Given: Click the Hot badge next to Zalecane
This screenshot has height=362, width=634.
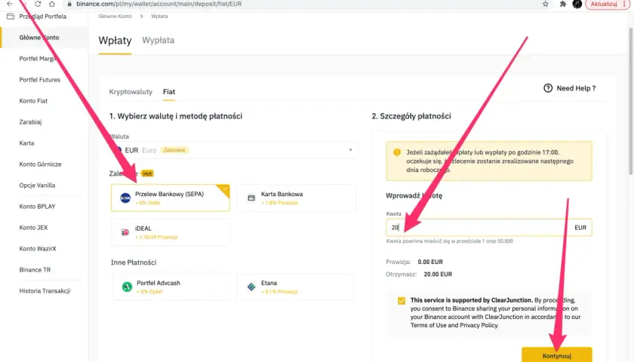Looking at the screenshot, I should (x=148, y=173).
